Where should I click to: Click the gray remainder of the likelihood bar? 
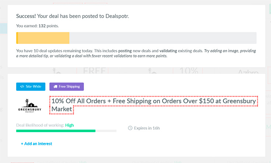coord(106,131)
